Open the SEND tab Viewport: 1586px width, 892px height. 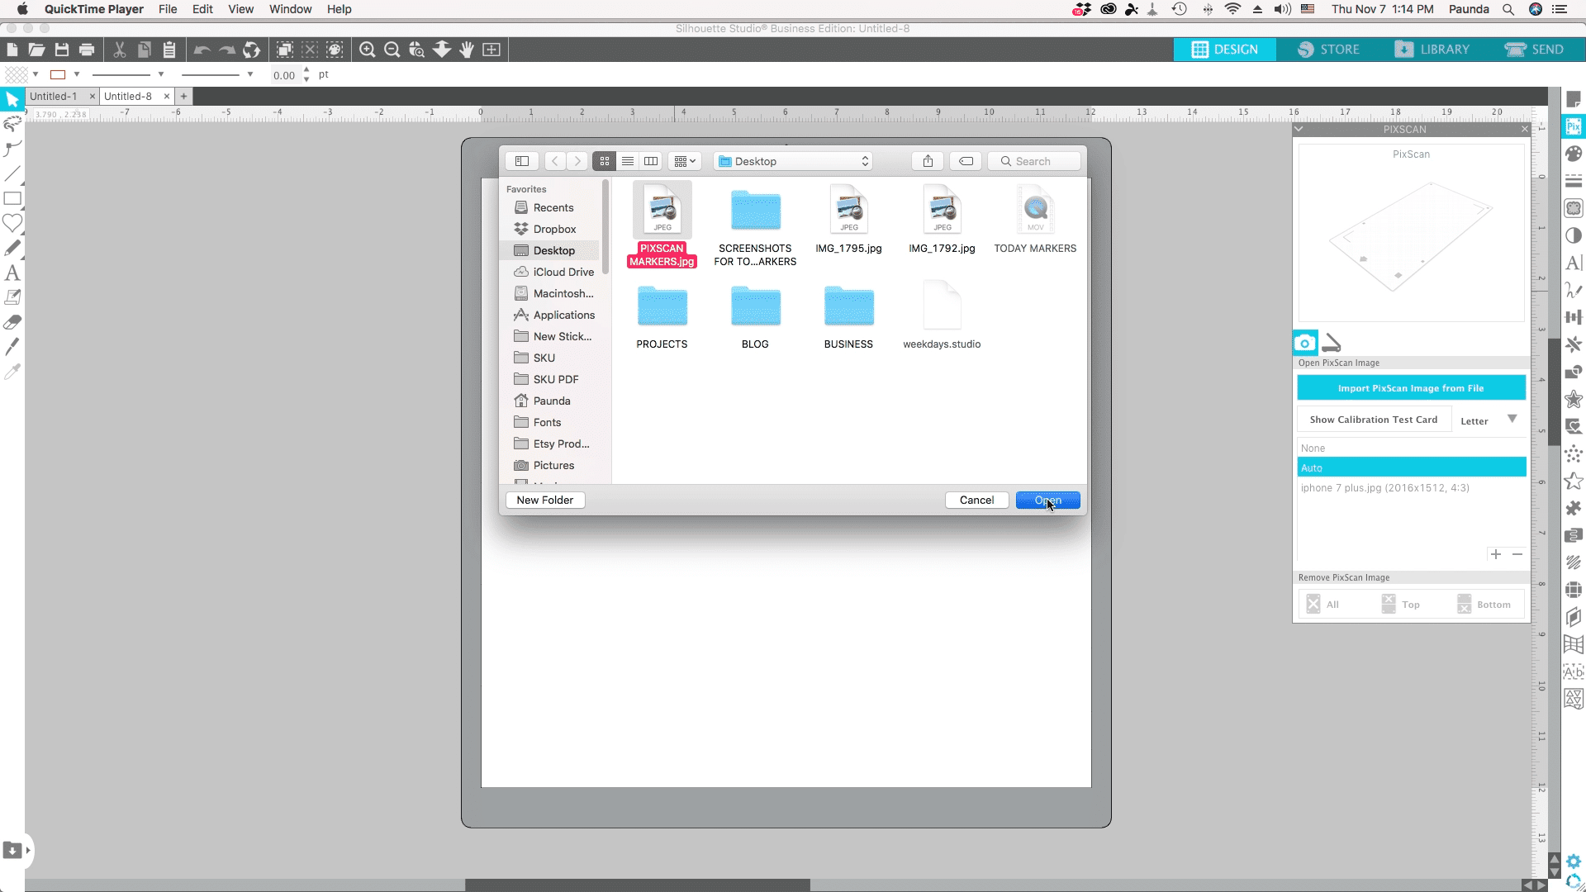point(1535,50)
